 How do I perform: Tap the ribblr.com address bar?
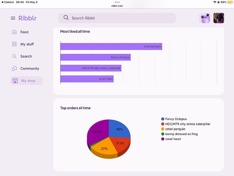pos(117,6)
